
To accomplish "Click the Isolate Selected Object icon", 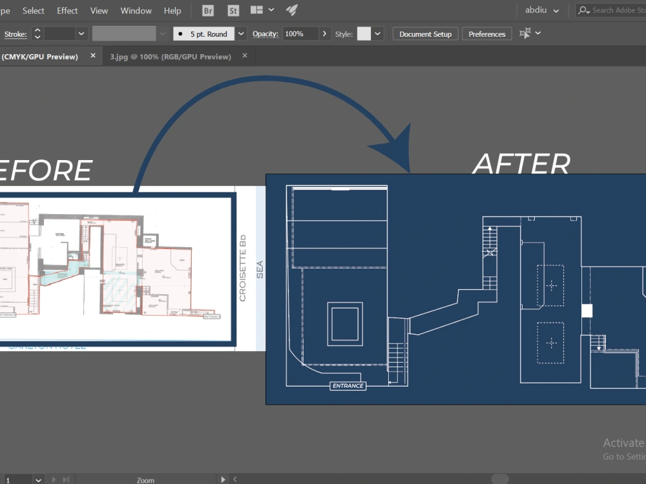I will click(x=526, y=33).
